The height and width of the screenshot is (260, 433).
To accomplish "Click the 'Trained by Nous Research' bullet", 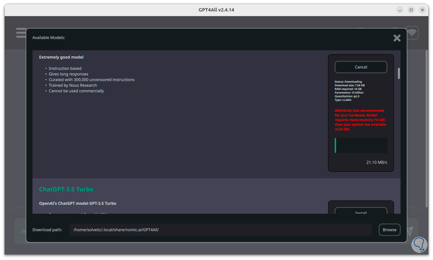I will click(73, 85).
